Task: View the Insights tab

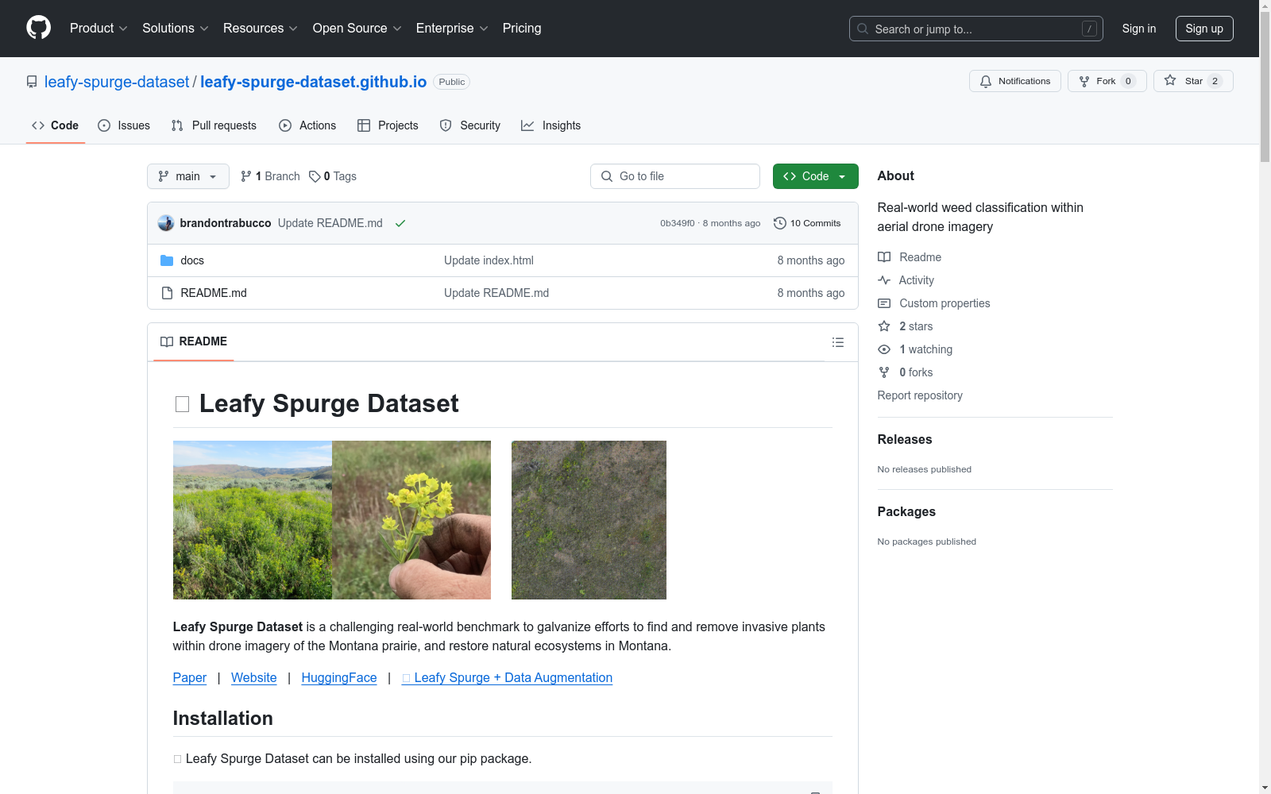Action: pos(551,125)
